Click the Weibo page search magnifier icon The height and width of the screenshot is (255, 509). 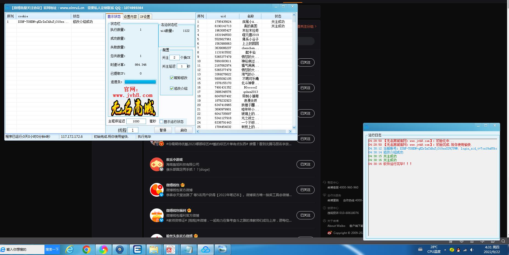[x=503, y=241]
